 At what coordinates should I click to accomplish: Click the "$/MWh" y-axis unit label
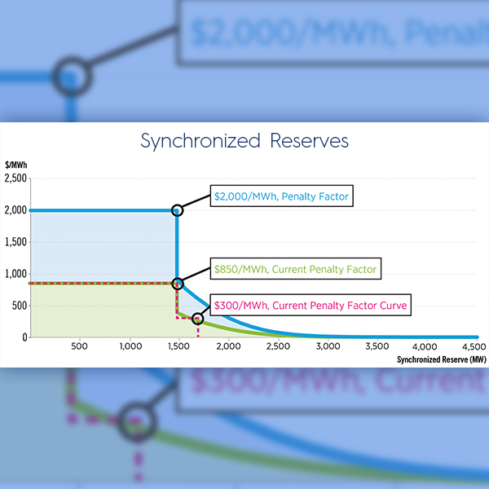pyautogui.click(x=15, y=165)
